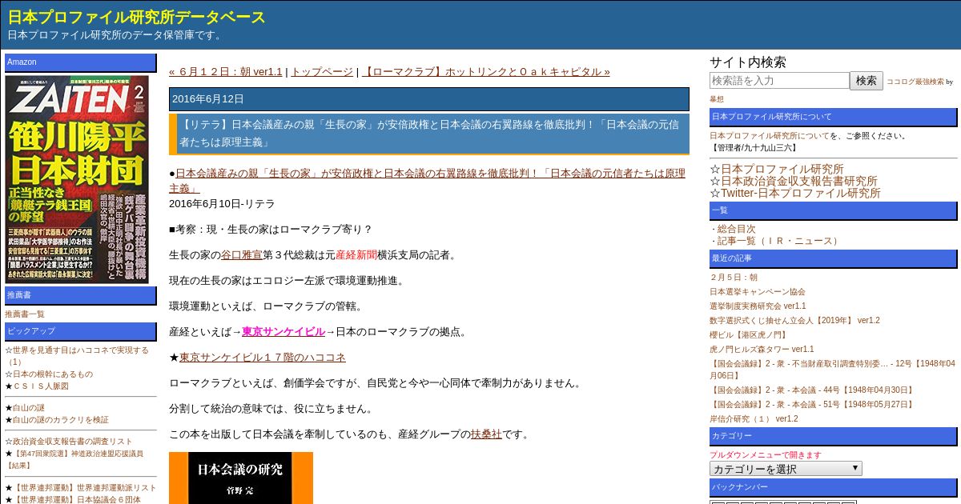
Task: Open 国会会議録 本会議 51号 link
Action: click(x=813, y=405)
